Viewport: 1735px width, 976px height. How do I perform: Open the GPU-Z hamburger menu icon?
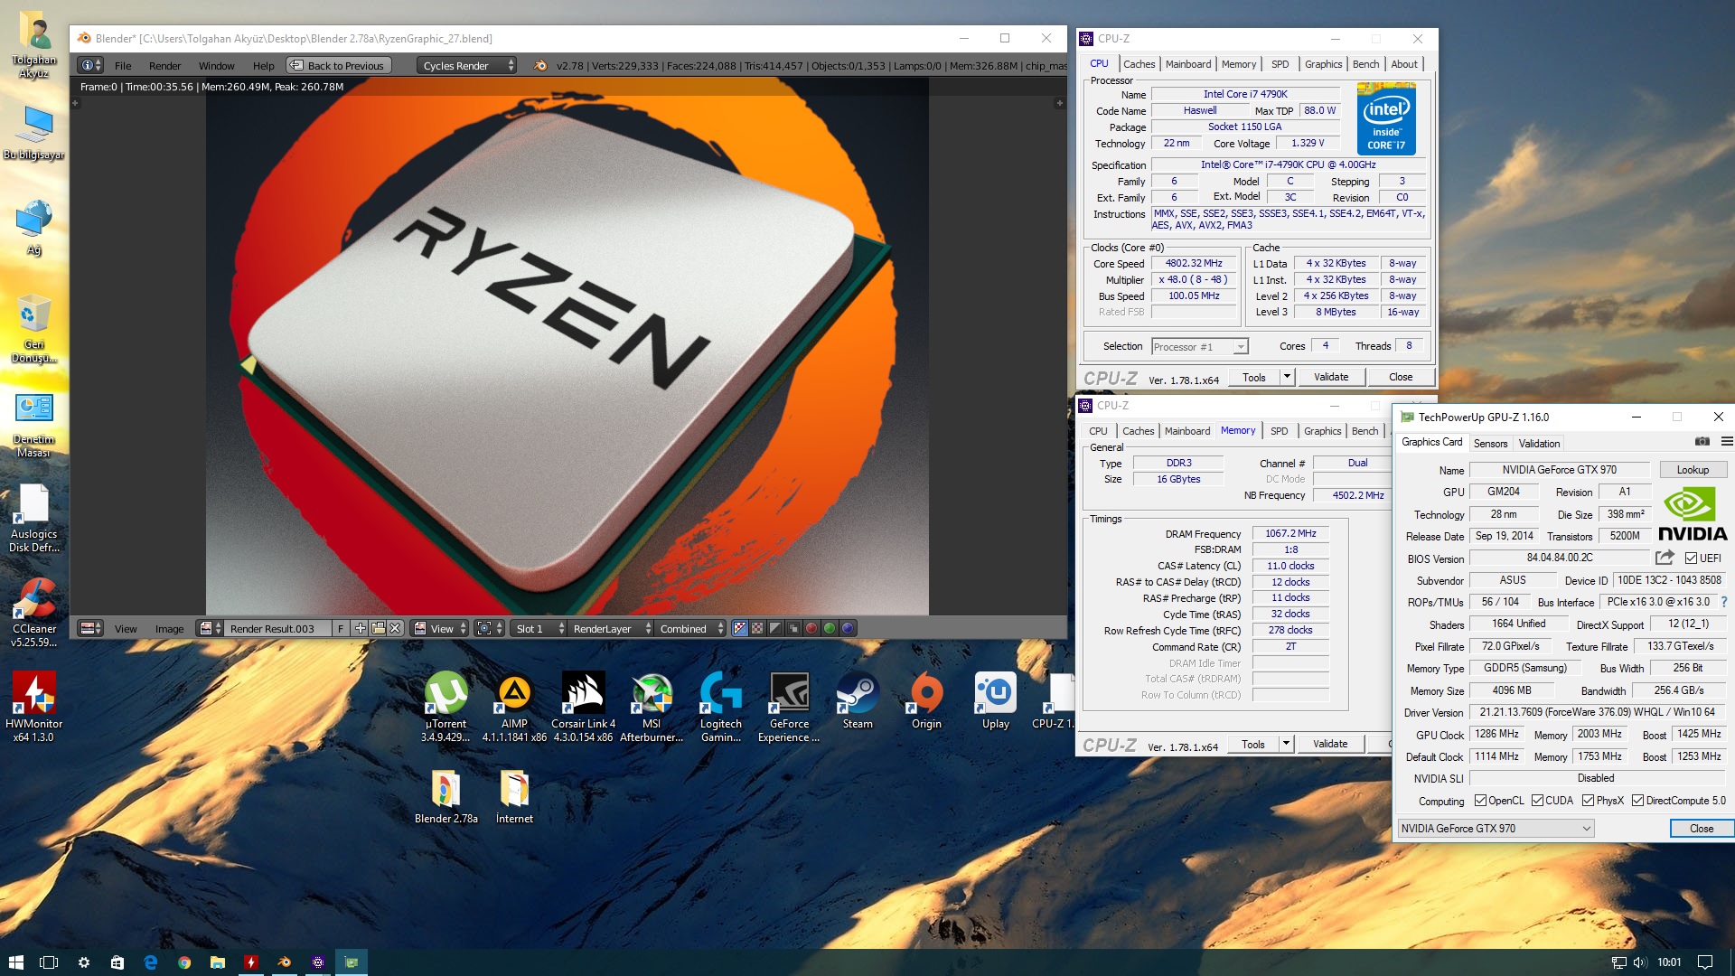click(x=1727, y=441)
